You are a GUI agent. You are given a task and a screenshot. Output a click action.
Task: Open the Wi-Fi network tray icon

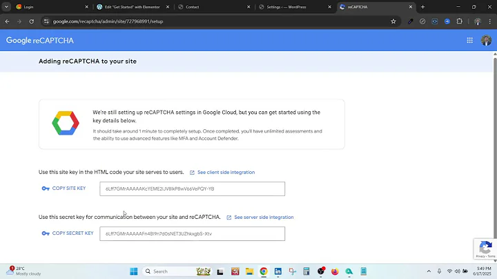[x=449, y=271]
